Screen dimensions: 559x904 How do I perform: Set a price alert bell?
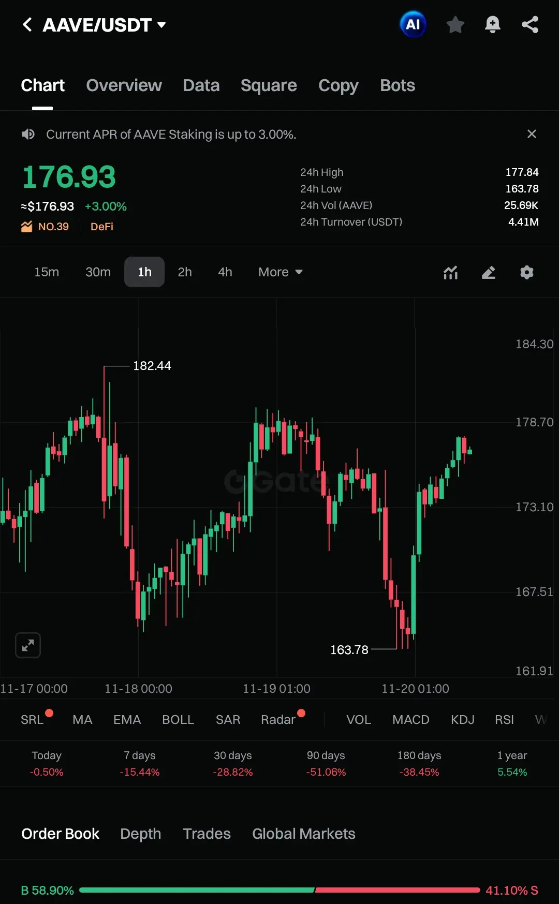point(492,24)
